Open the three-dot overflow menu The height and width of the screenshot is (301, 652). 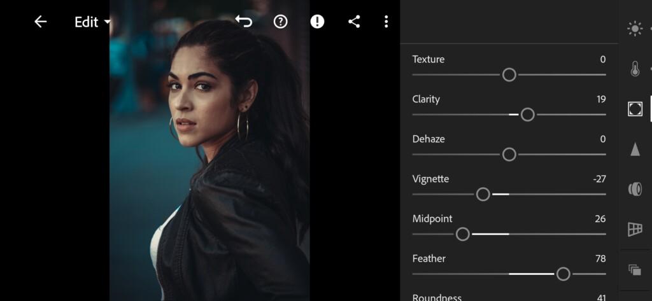point(386,22)
